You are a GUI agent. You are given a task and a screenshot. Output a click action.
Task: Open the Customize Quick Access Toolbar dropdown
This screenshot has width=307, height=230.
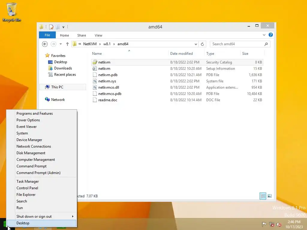64,27
